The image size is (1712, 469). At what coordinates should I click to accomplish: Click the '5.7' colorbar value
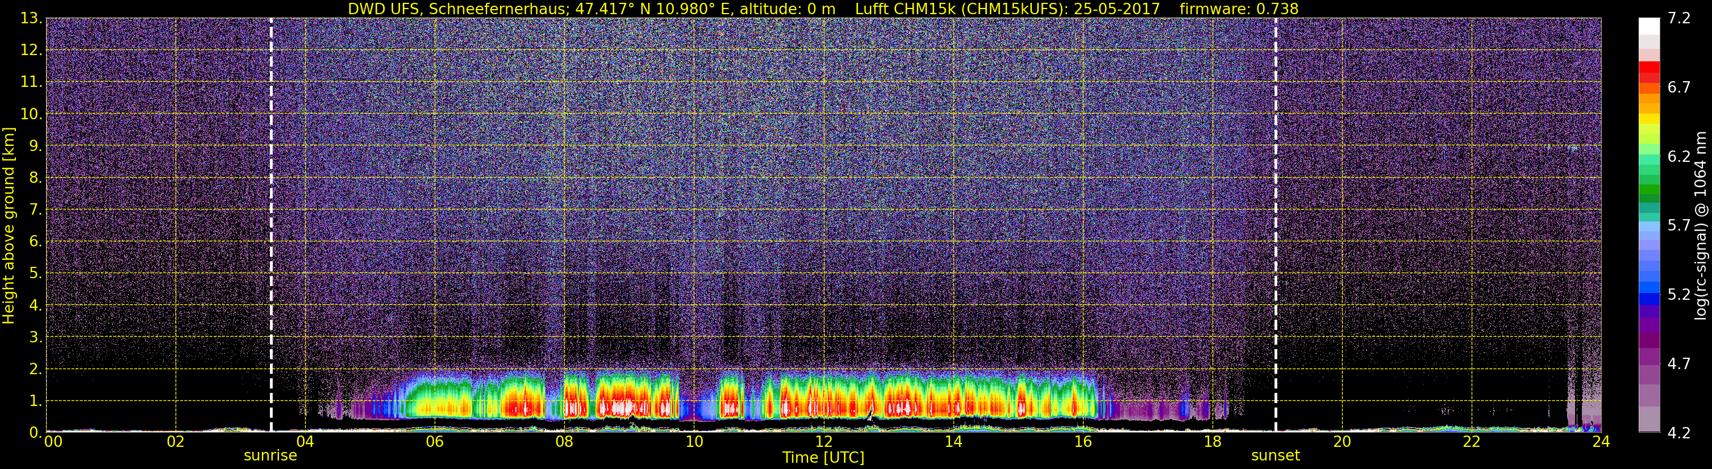pos(1679,226)
